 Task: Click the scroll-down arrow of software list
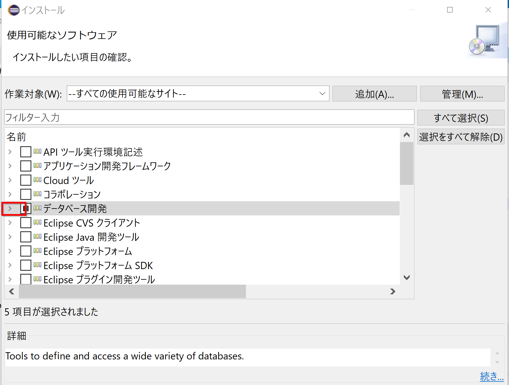[407, 277]
